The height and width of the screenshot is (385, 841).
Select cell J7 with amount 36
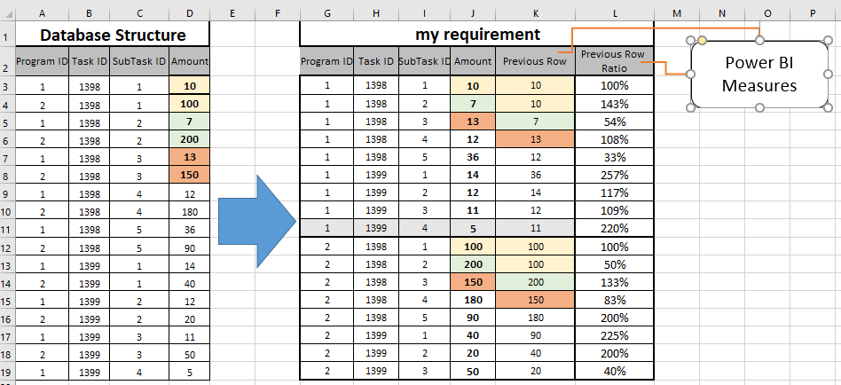click(473, 157)
